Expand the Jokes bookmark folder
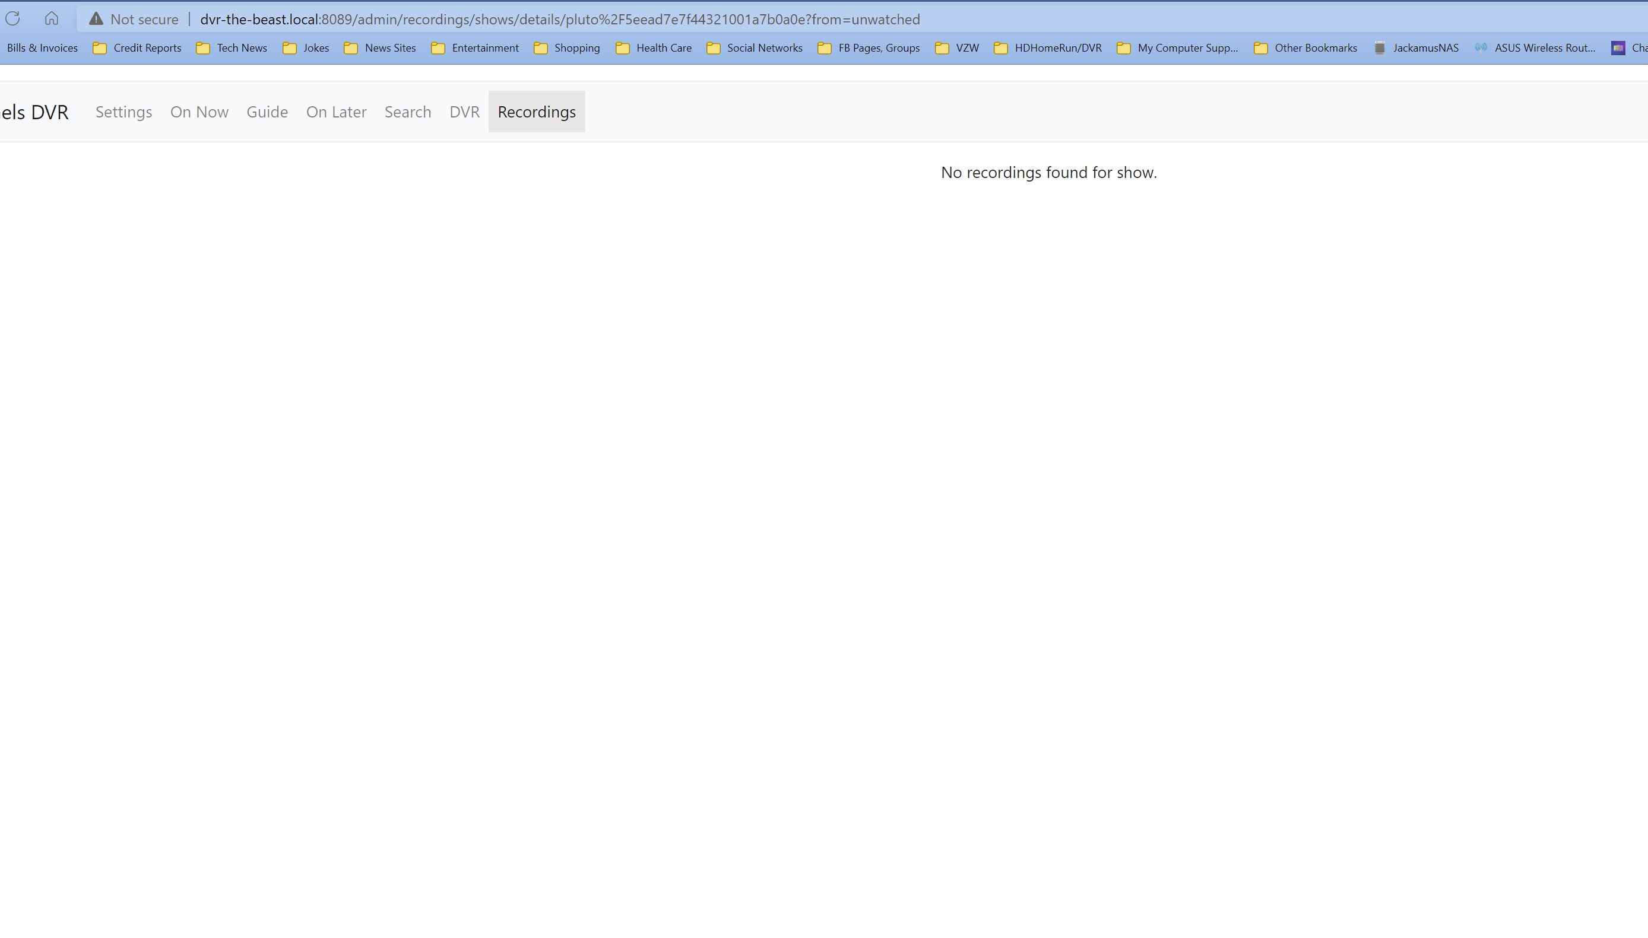Viewport: 1648px width, 938px height. [x=306, y=47]
